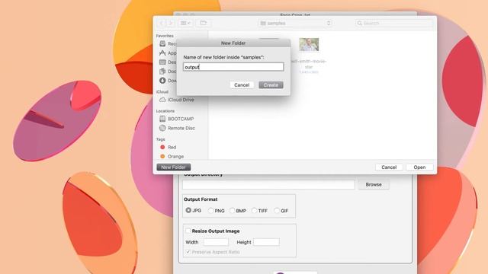The width and height of the screenshot is (488, 274).
Task: Click the file browser Search field
Action: [394, 24]
